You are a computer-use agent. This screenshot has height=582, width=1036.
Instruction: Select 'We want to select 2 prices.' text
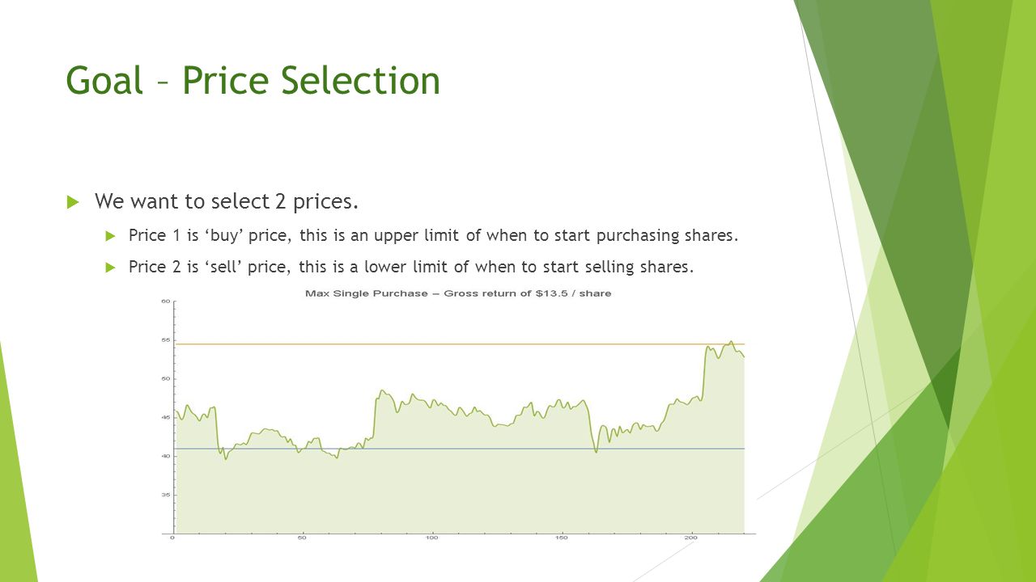coord(227,200)
